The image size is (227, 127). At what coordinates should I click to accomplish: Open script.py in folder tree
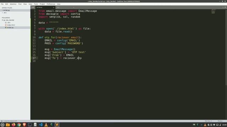pos(10,28)
